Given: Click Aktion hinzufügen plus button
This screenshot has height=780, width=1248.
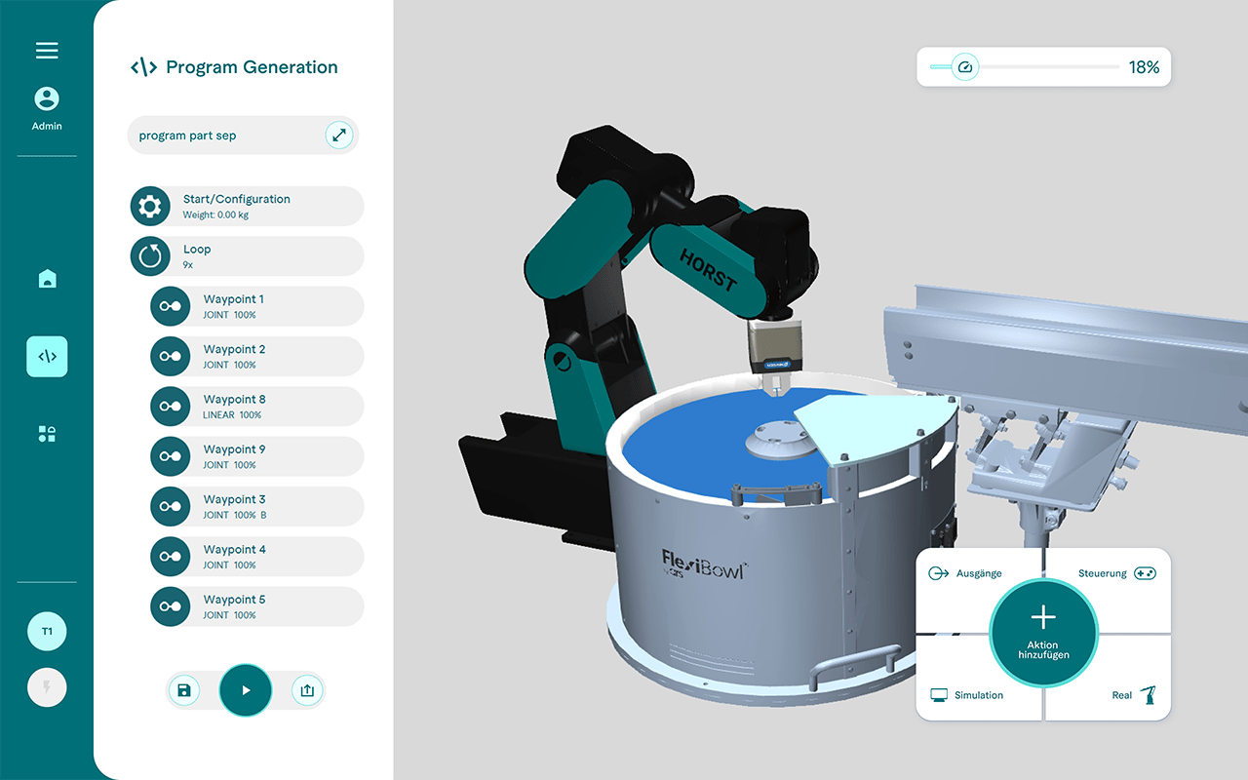Looking at the screenshot, I should click(1043, 635).
